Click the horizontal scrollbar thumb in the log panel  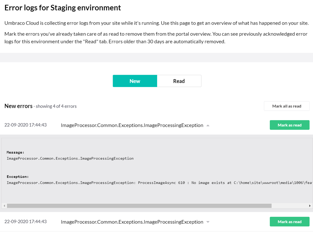tap(139, 206)
